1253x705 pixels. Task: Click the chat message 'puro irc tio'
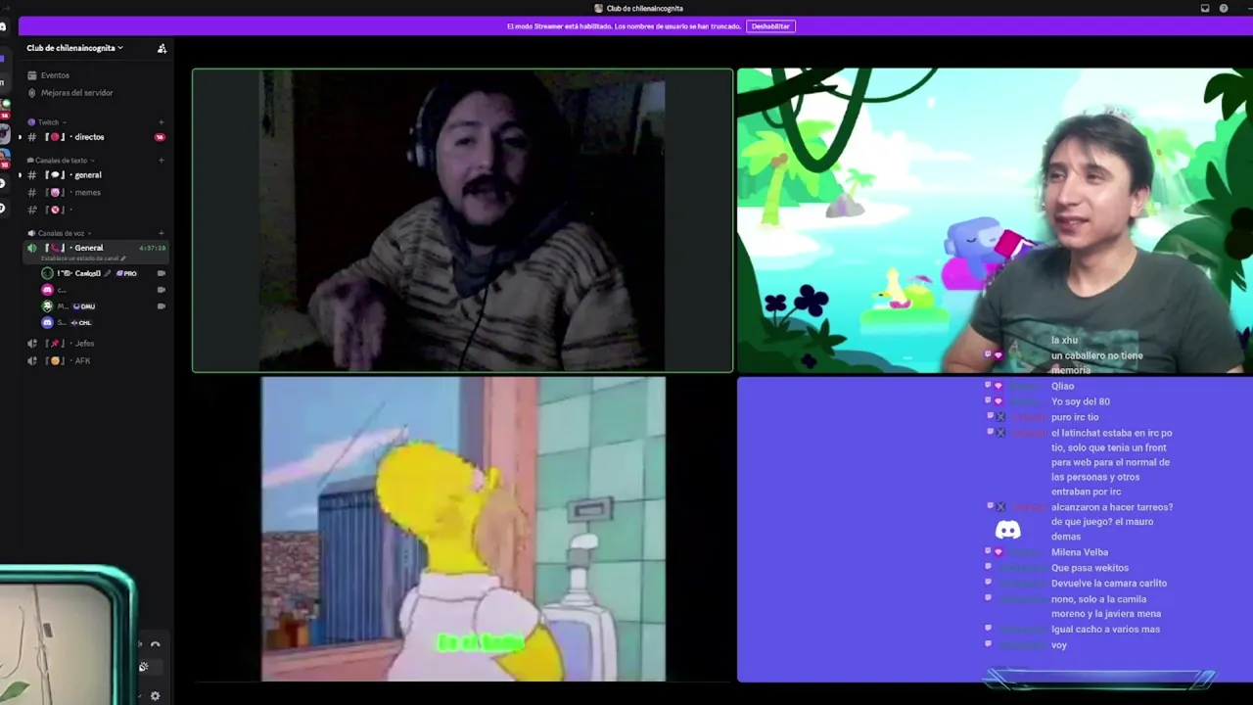click(1075, 417)
